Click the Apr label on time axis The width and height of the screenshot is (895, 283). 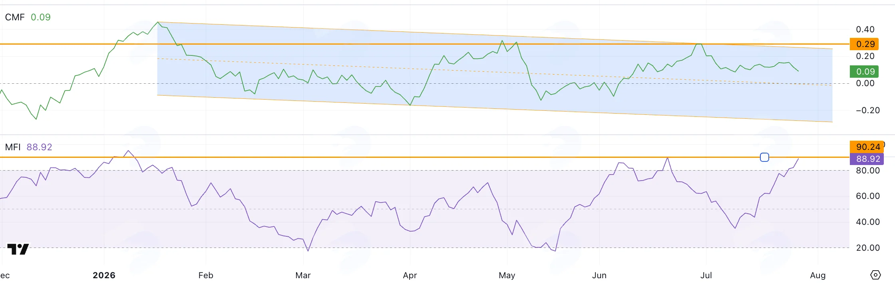pos(410,275)
